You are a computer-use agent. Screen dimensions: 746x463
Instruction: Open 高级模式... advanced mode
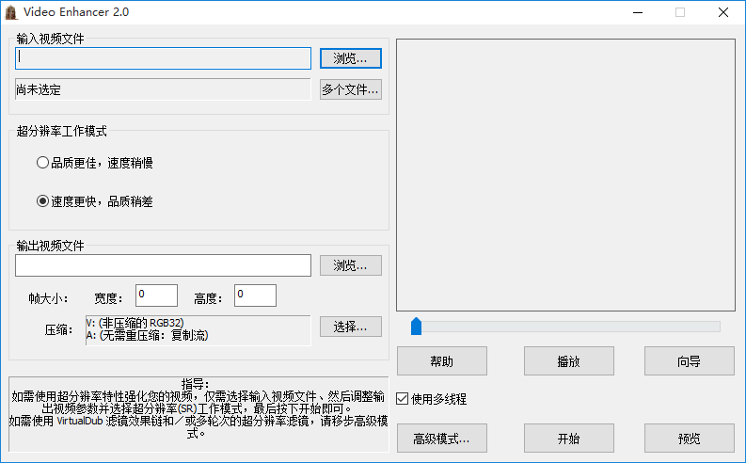442,439
